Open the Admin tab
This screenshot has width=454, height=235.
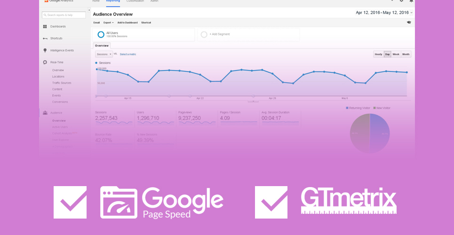pos(154,1)
